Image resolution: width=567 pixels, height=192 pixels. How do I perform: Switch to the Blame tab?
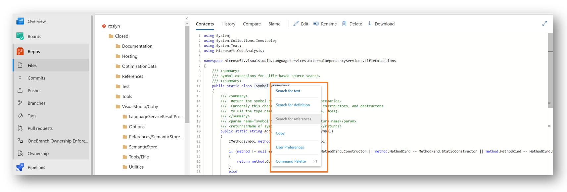tap(274, 24)
